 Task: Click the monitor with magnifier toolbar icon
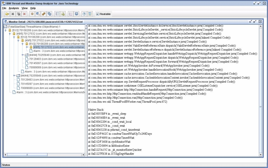(38, 14)
